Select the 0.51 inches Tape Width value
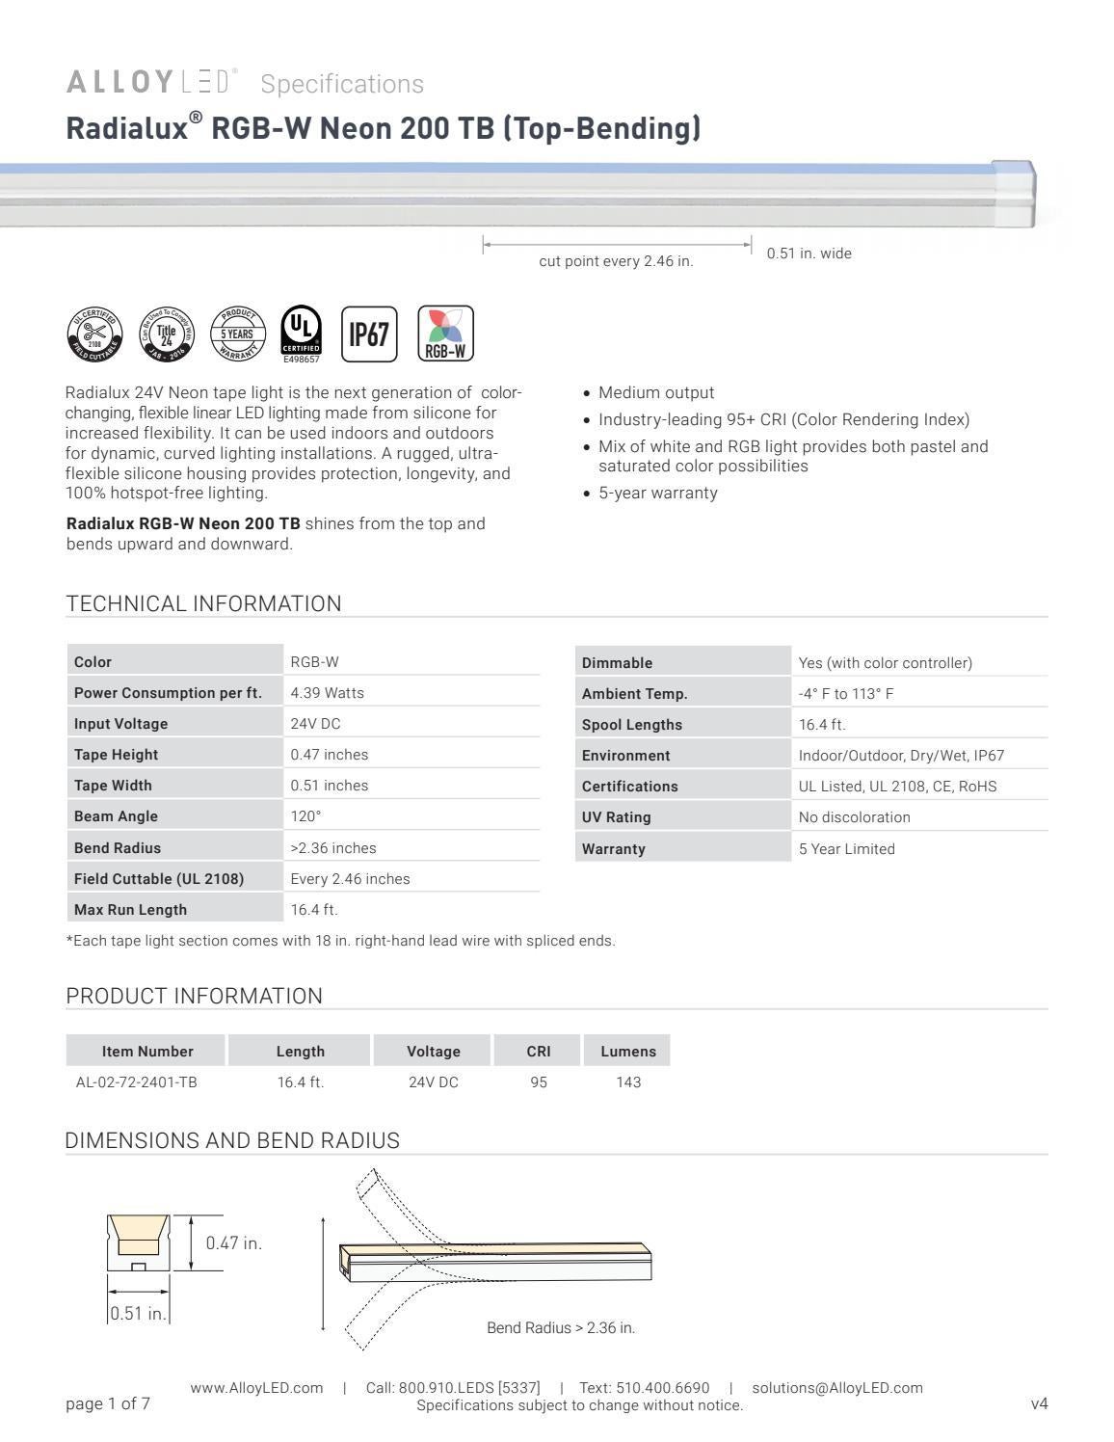This screenshot has width=1114, height=1442. [x=330, y=786]
